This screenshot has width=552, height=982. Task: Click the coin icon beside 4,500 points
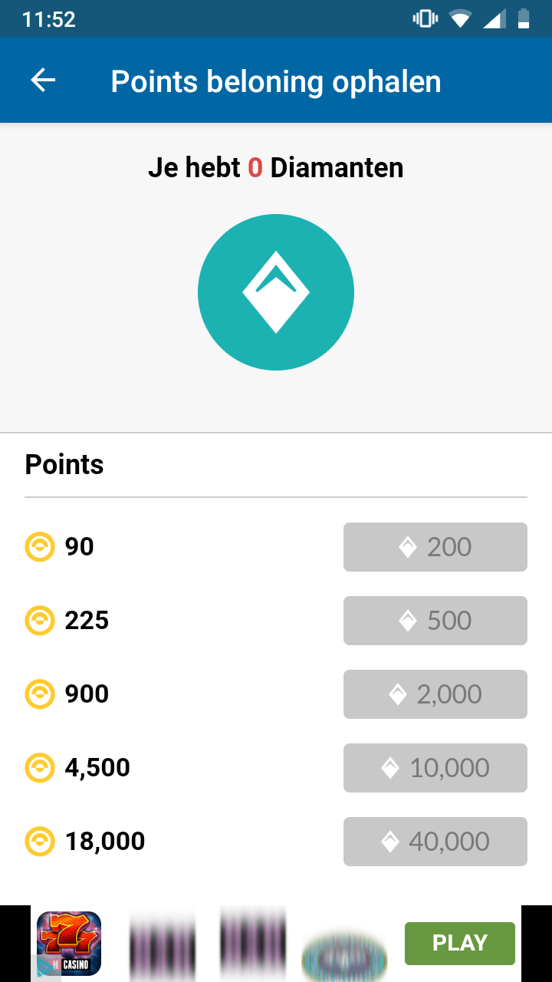coord(40,768)
